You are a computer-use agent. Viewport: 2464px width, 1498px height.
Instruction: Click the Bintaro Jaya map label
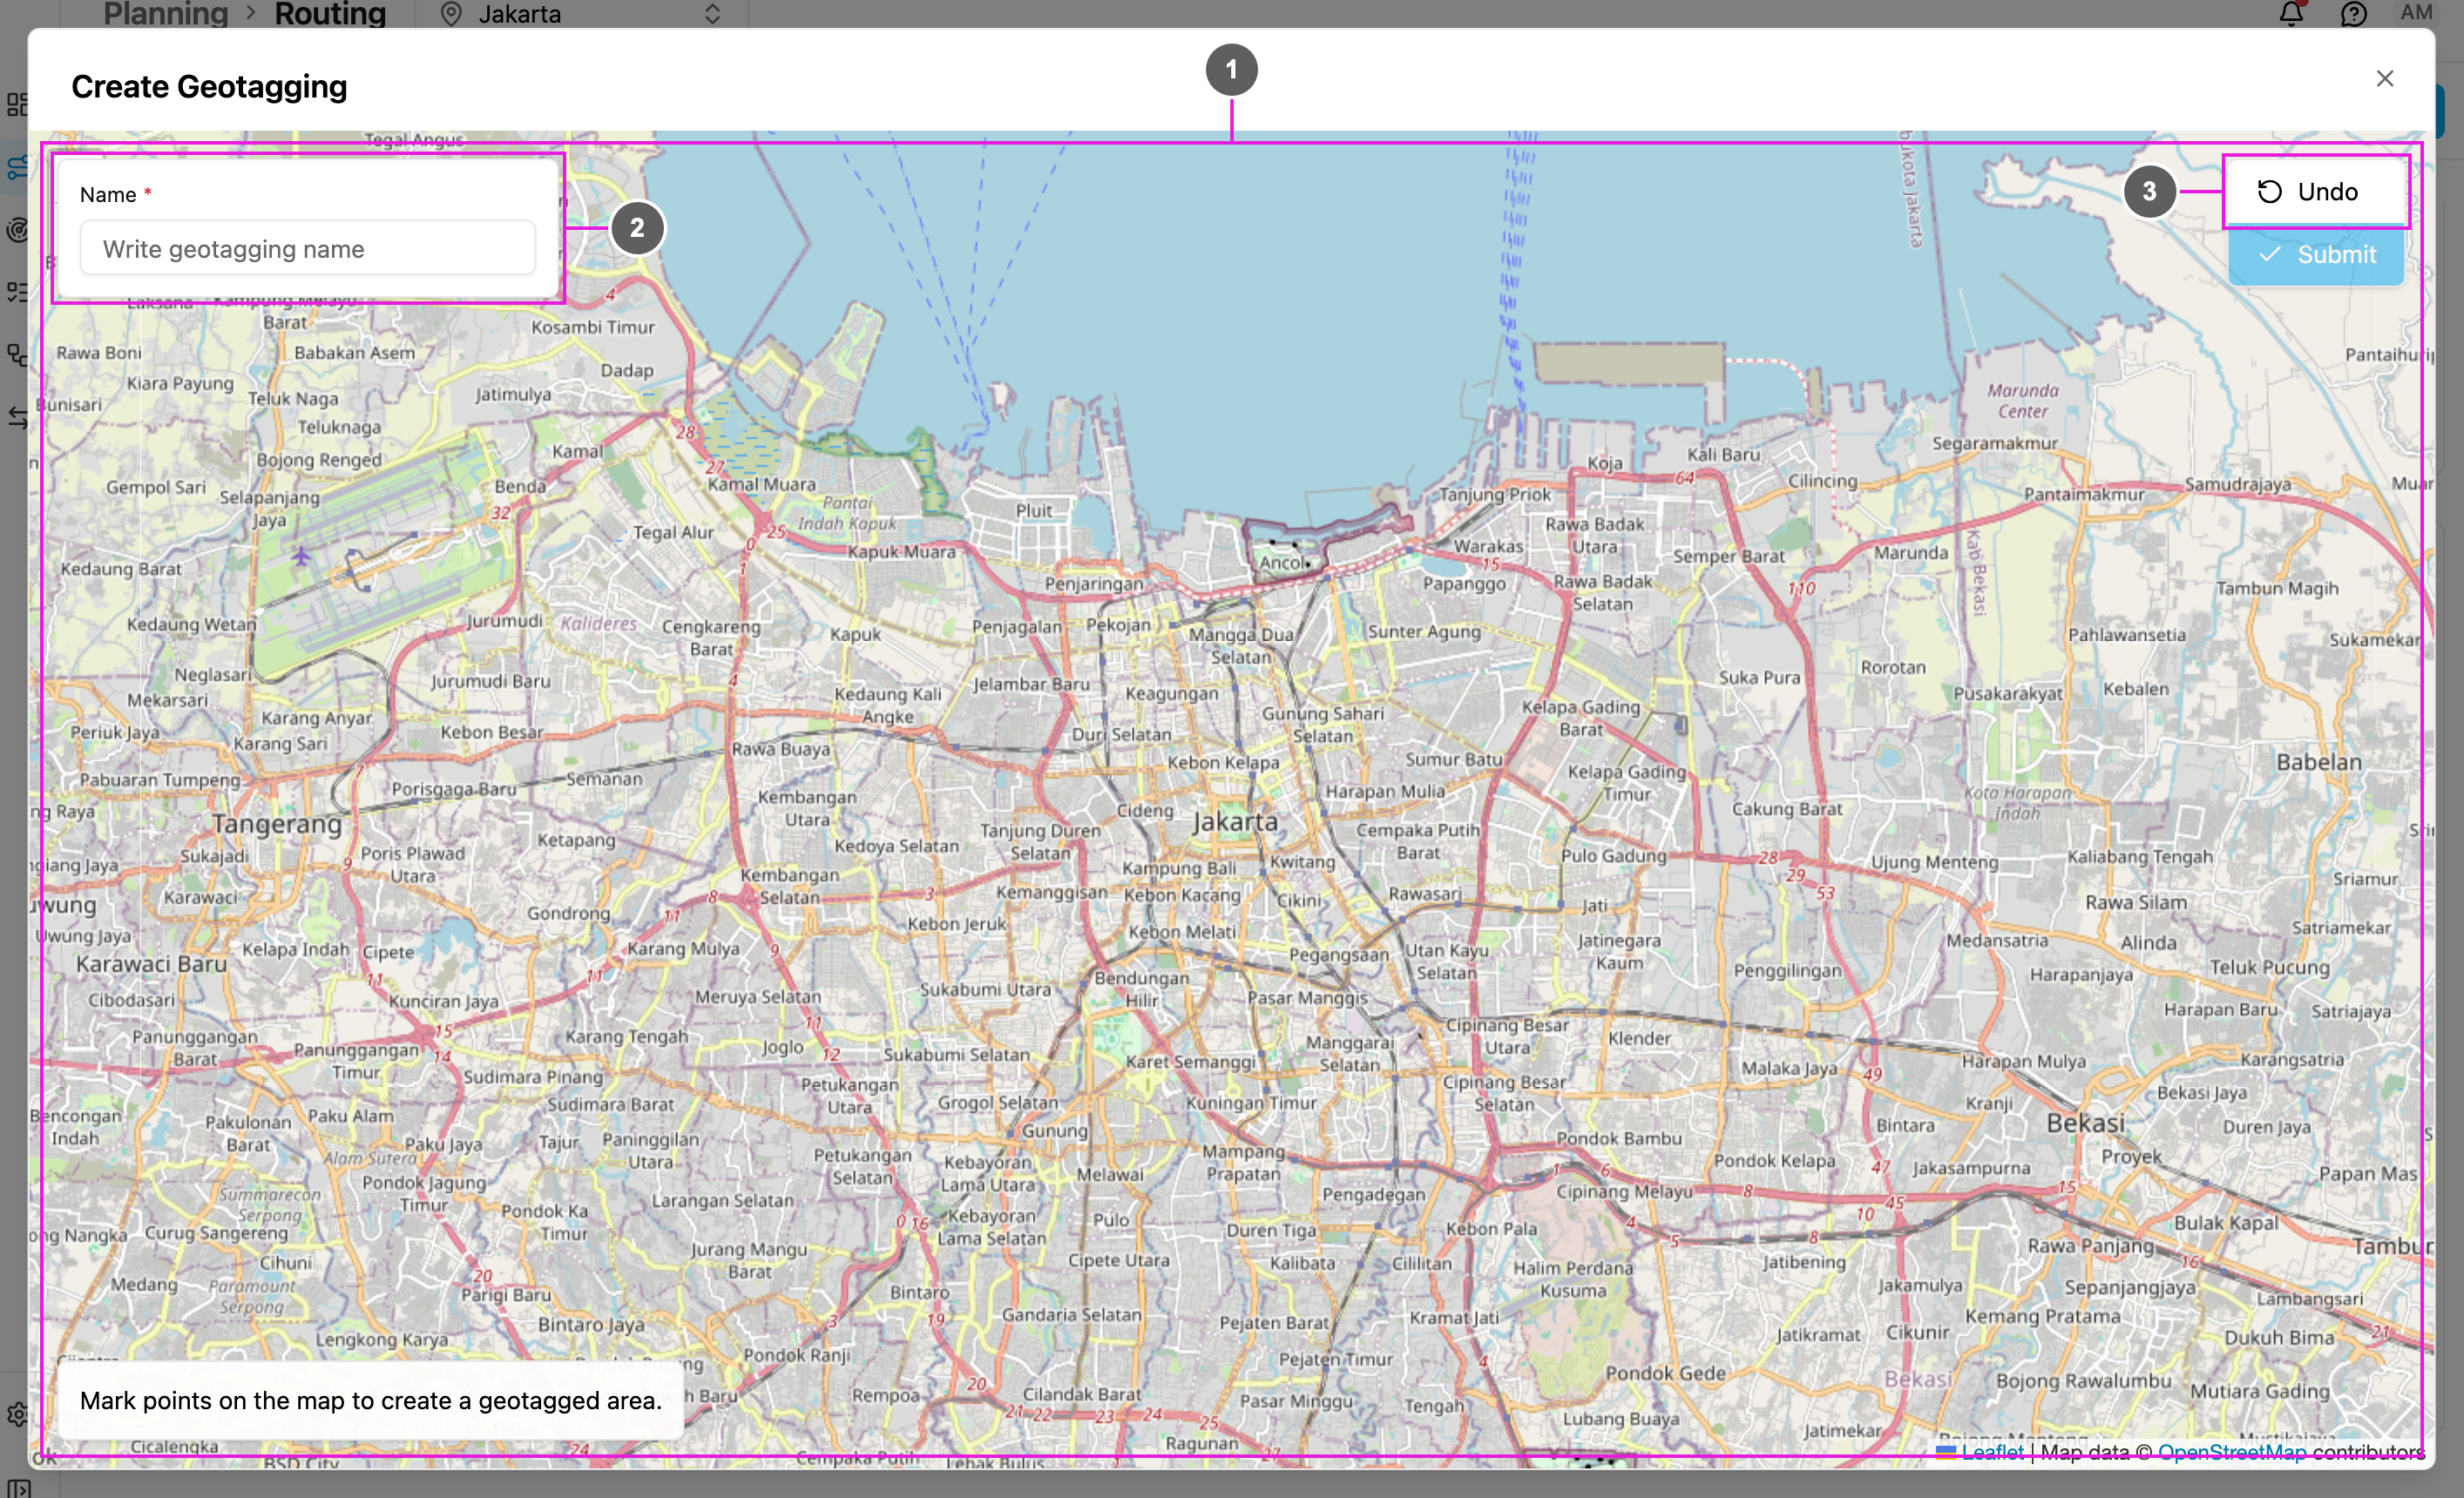click(591, 1324)
